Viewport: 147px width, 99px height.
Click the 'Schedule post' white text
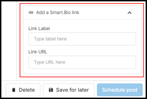120,90
